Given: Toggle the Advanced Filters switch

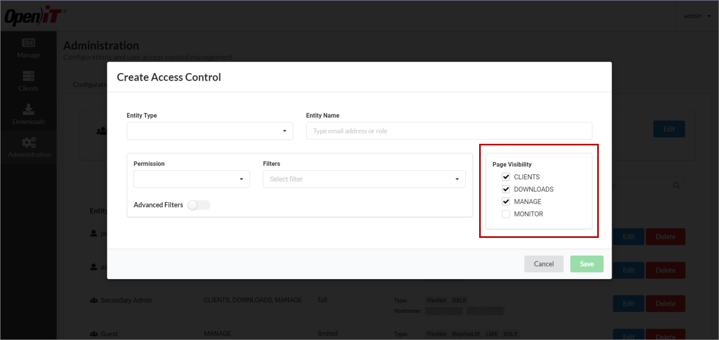Looking at the screenshot, I should 199,205.
